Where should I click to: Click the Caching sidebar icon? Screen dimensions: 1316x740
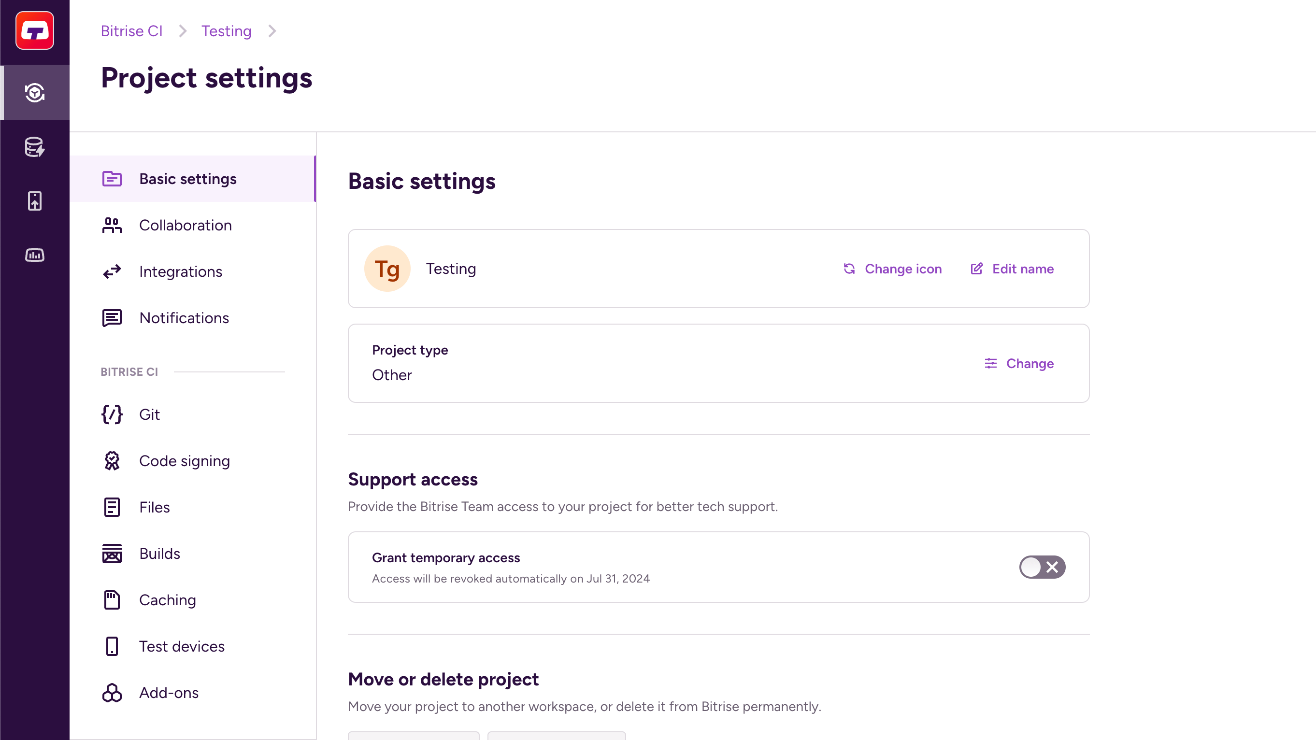[112, 600]
